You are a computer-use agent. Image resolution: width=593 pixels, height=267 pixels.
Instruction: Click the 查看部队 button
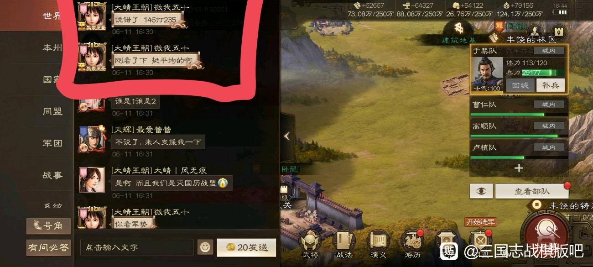click(532, 192)
